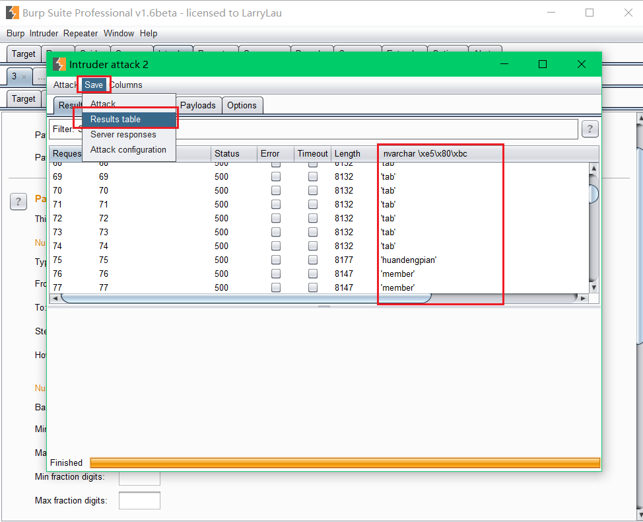Click the Finished progress bar
643x522 pixels.
coord(343,463)
